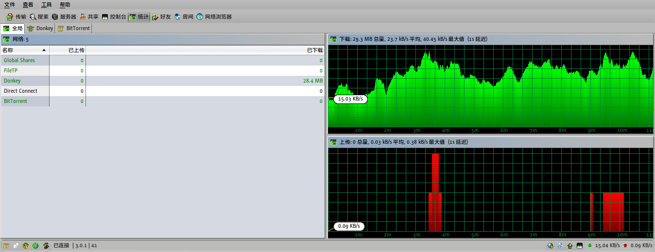The width and height of the screenshot is (655, 252).
Task: Sort by the 已上传 column header
Action: (68, 50)
